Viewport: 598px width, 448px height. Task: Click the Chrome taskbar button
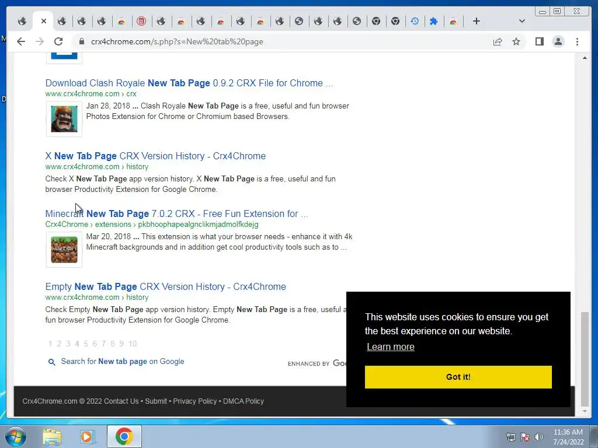click(x=124, y=436)
